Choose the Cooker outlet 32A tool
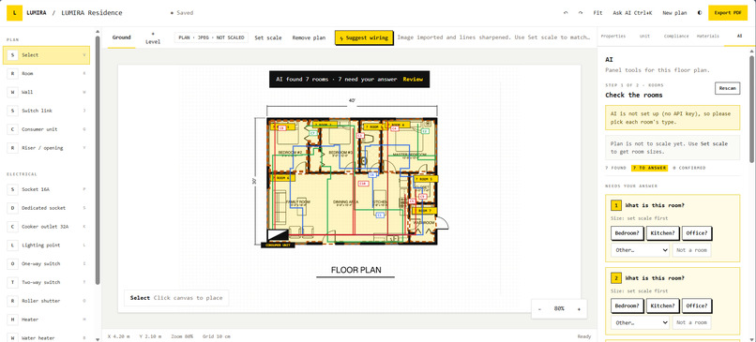This screenshot has width=756, height=342. tap(46, 227)
